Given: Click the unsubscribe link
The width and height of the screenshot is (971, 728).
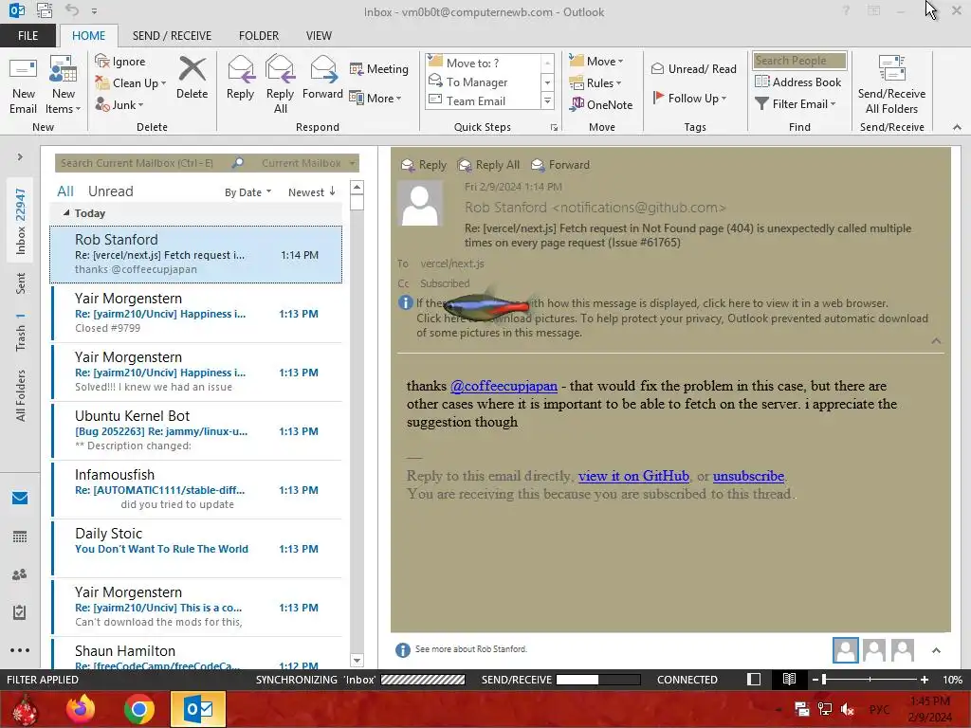Looking at the screenshot, I should click(748, 476).
